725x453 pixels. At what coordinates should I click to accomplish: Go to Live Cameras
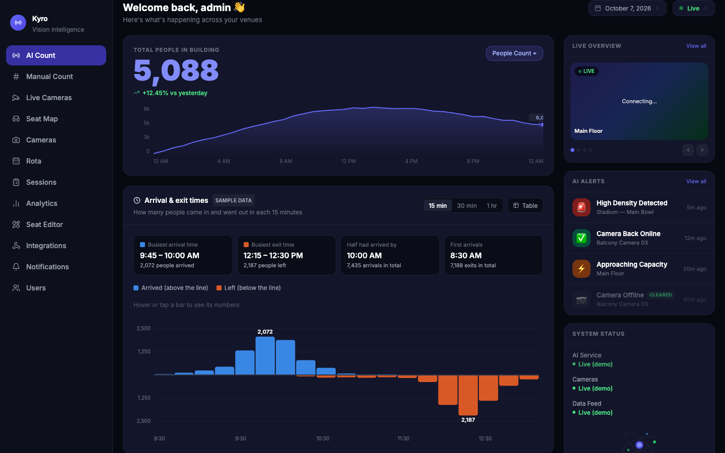click(56, 98)
